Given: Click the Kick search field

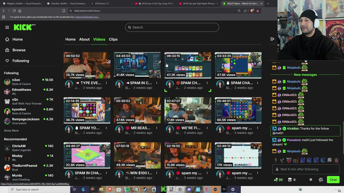Looking at the screenshot, I should pyautogui.click(x=172, y=27).
